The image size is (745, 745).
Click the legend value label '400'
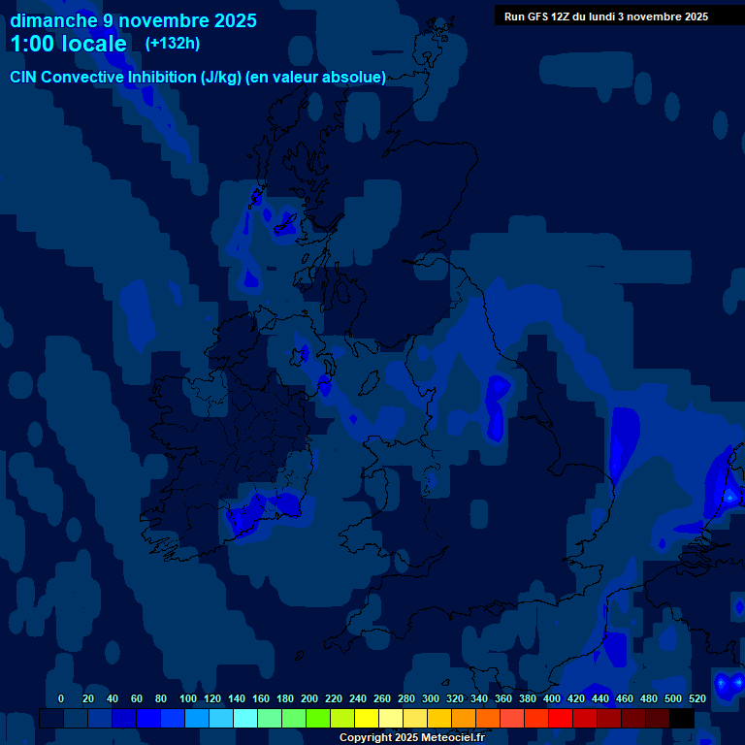(552, 698)
